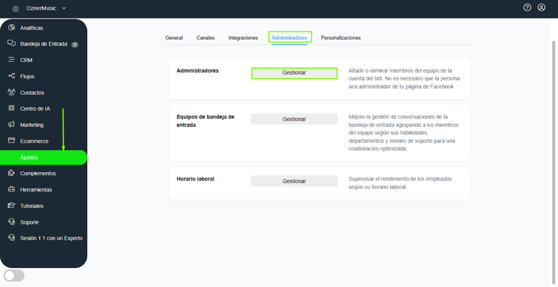
Task: Switch to the General tab
Action: pyautogui.click(x=174, y=38)
